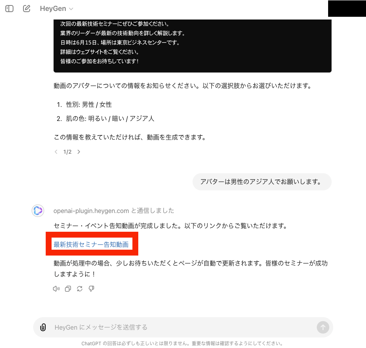Go to previous response version arrow

pos(56,152)
